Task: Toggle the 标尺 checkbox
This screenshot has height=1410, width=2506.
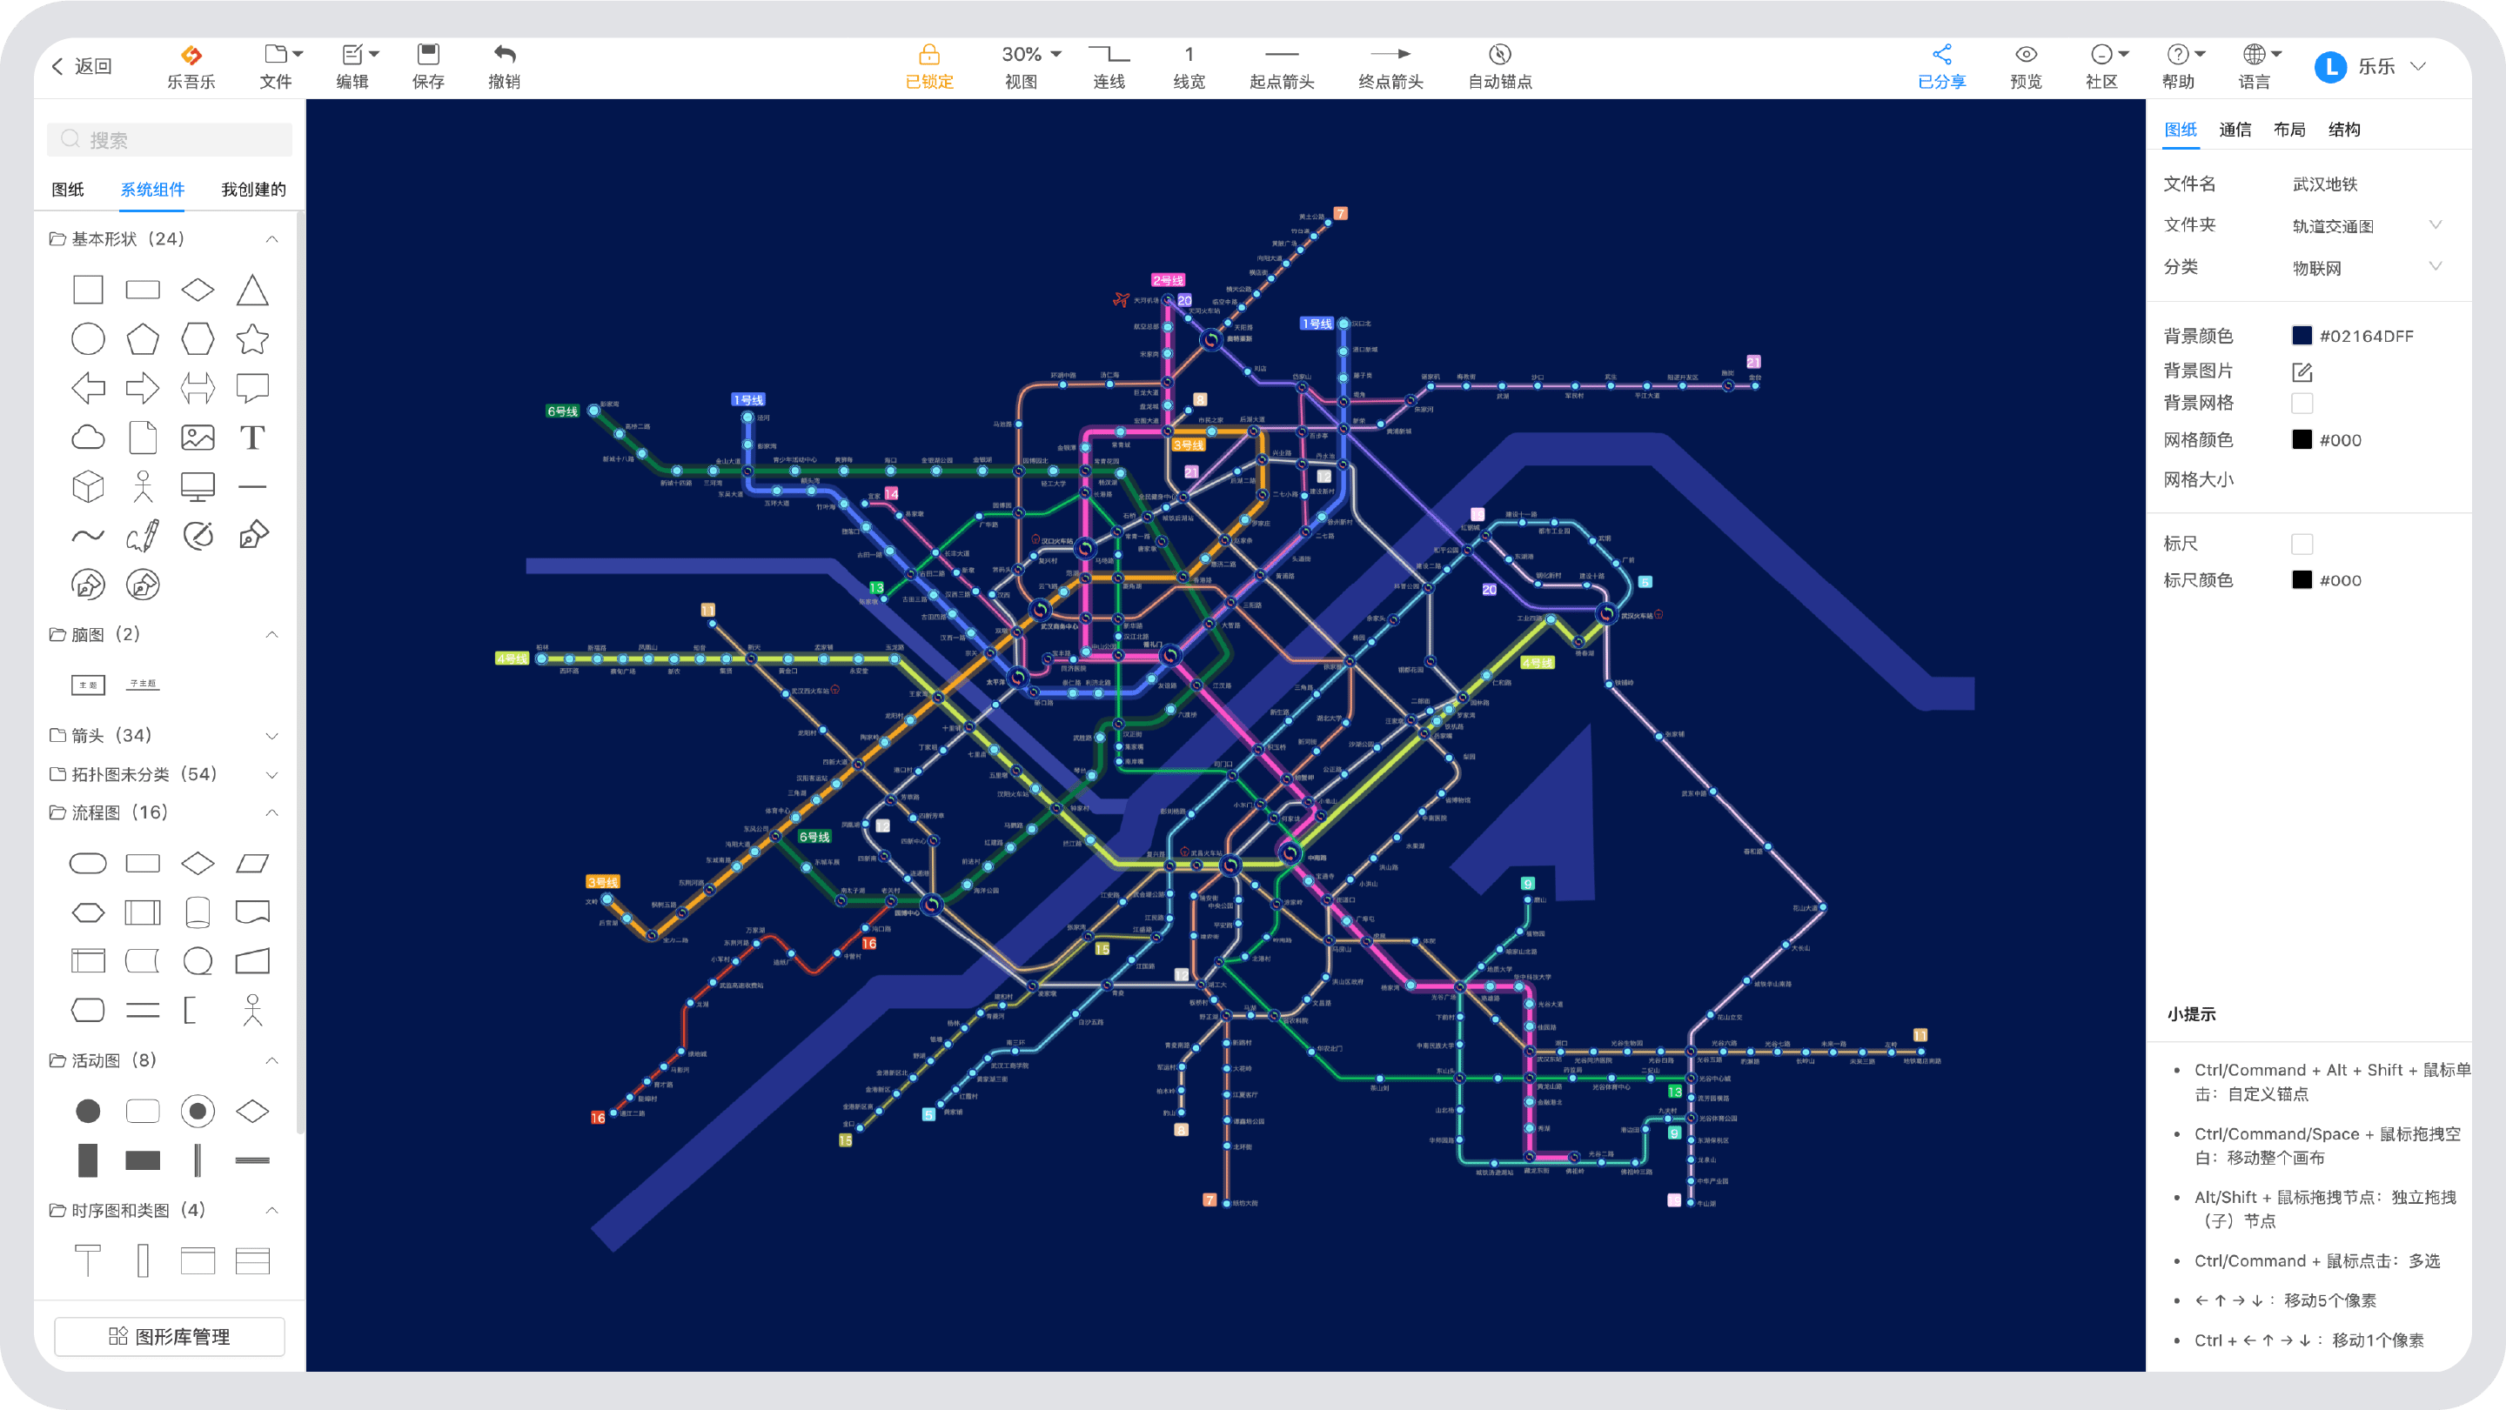Action: [x=2298, y=544]
